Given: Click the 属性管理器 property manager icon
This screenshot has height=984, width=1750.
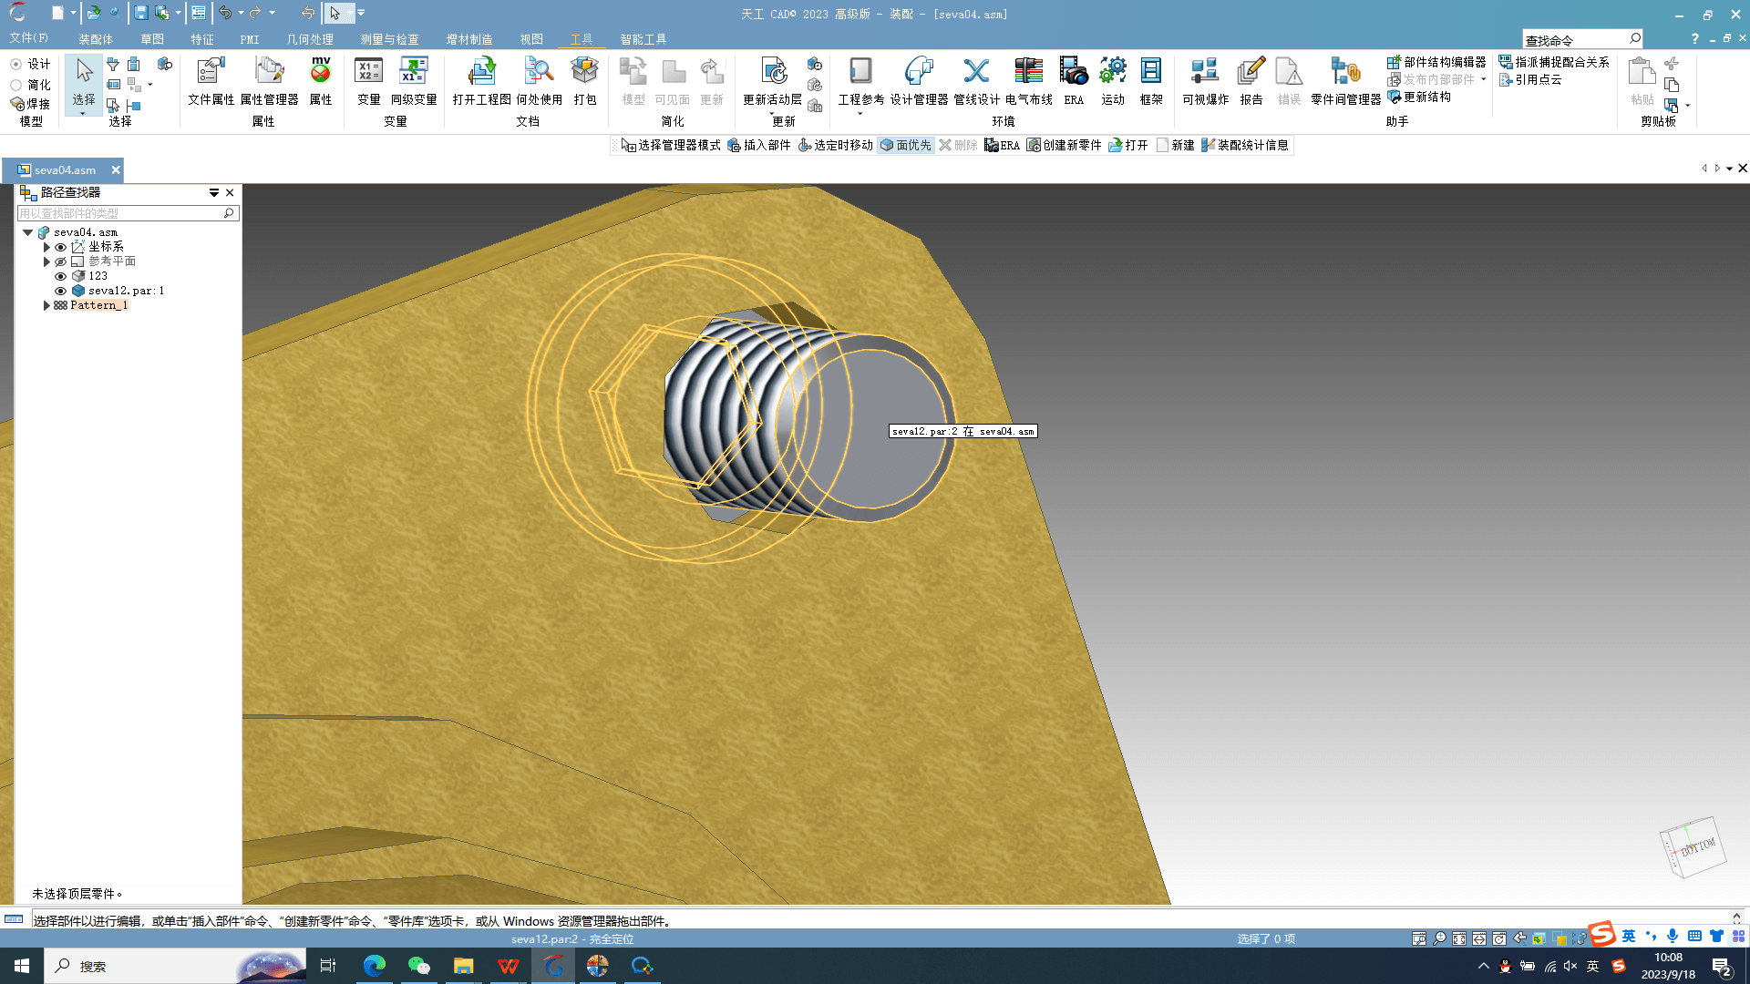Looking at the screenshot, I should click(269, 80).
